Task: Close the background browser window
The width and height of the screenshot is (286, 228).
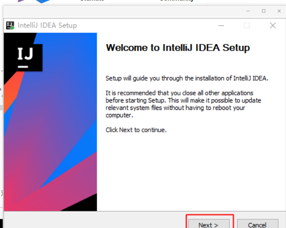Action: (x=279, y=11)
